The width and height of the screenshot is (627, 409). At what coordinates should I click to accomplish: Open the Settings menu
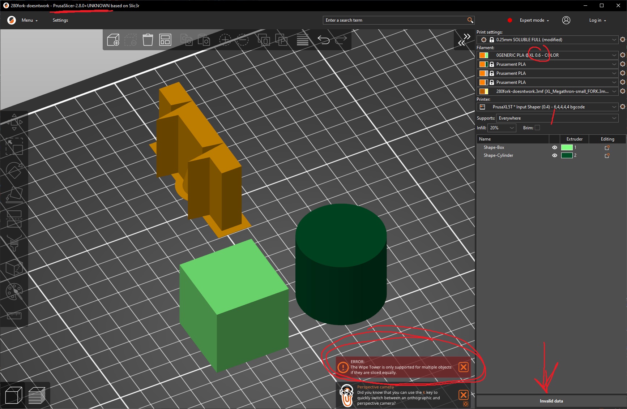pos(60,20)
